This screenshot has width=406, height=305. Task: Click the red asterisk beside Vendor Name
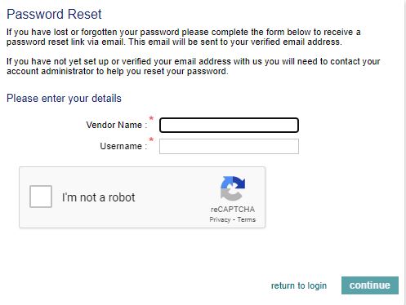pyautogui.click(x=151, y=118)
